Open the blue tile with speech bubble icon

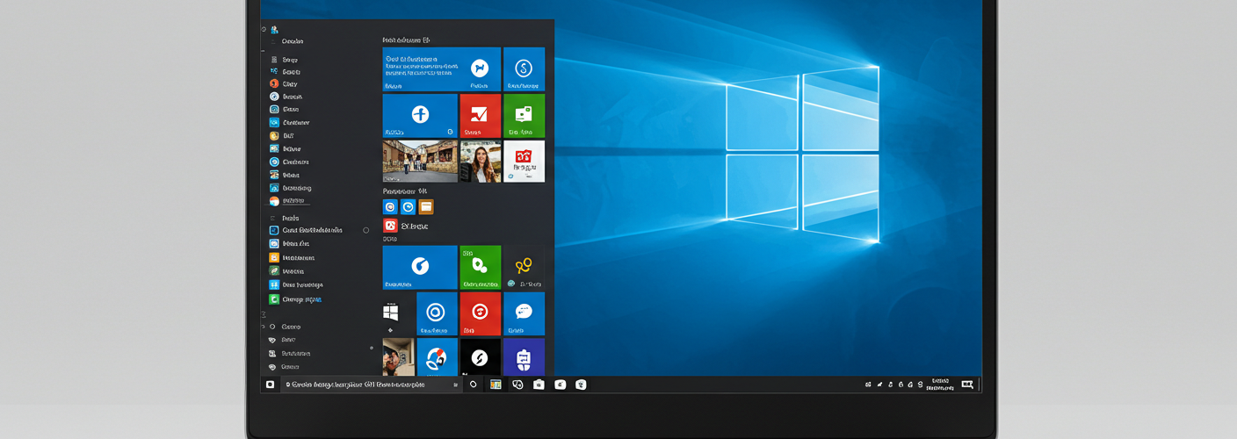(524, 313)
